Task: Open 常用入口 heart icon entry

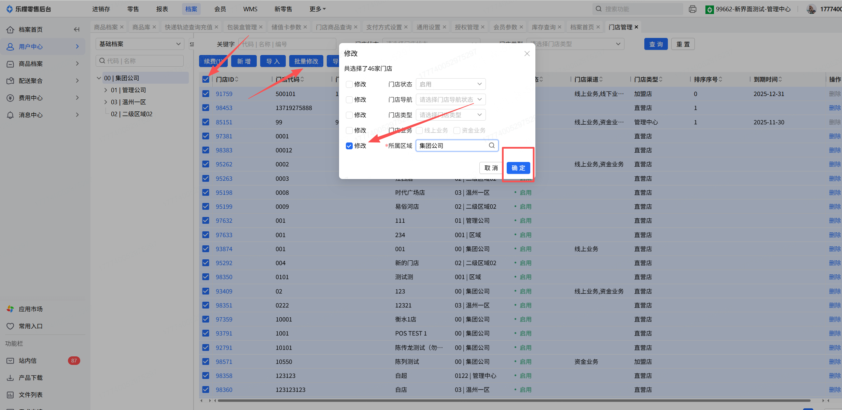Action: 11,326
